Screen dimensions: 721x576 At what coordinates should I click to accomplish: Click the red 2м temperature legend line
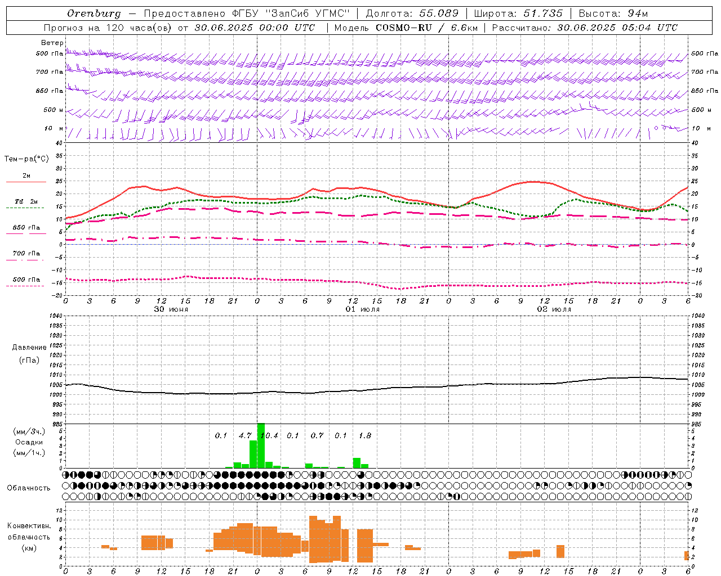(x=26, y=182)
